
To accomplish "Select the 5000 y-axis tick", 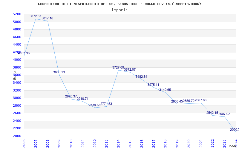I will coord(17,22).
